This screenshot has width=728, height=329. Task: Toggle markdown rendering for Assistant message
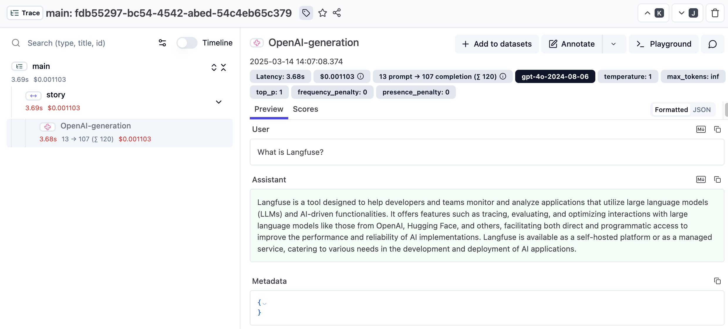point(701,179)
